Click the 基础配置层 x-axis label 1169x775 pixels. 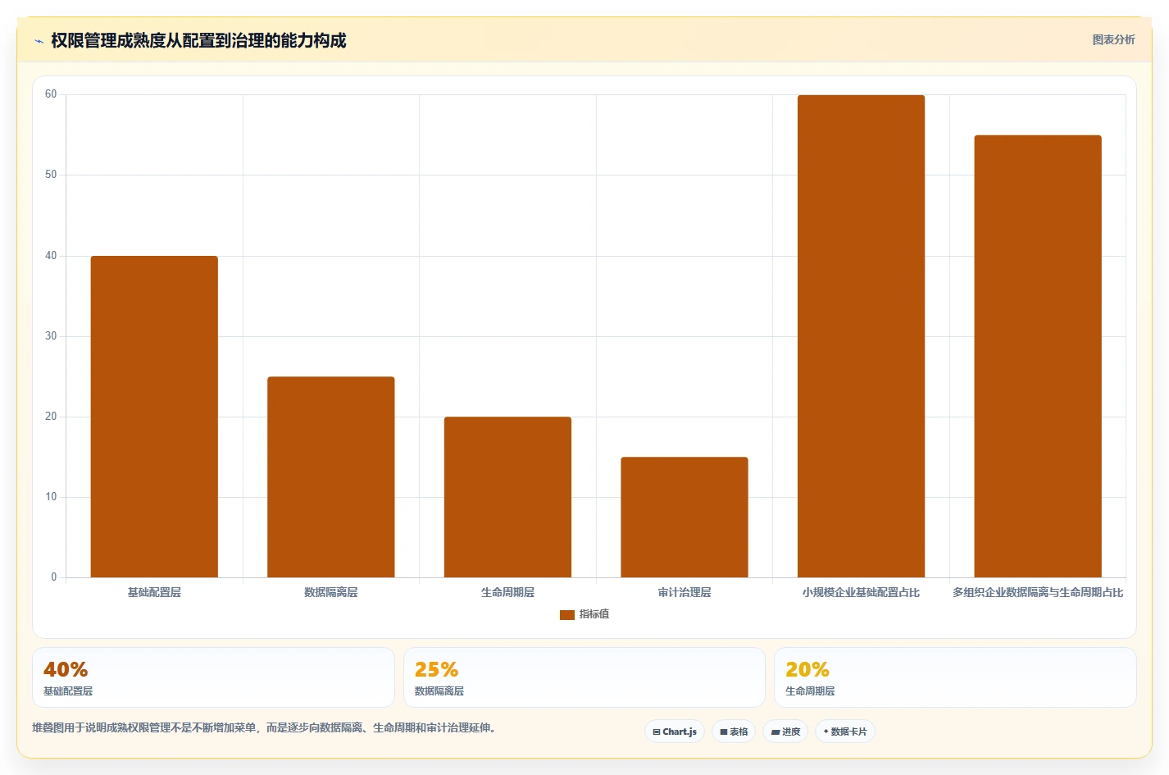coord(154,592)
